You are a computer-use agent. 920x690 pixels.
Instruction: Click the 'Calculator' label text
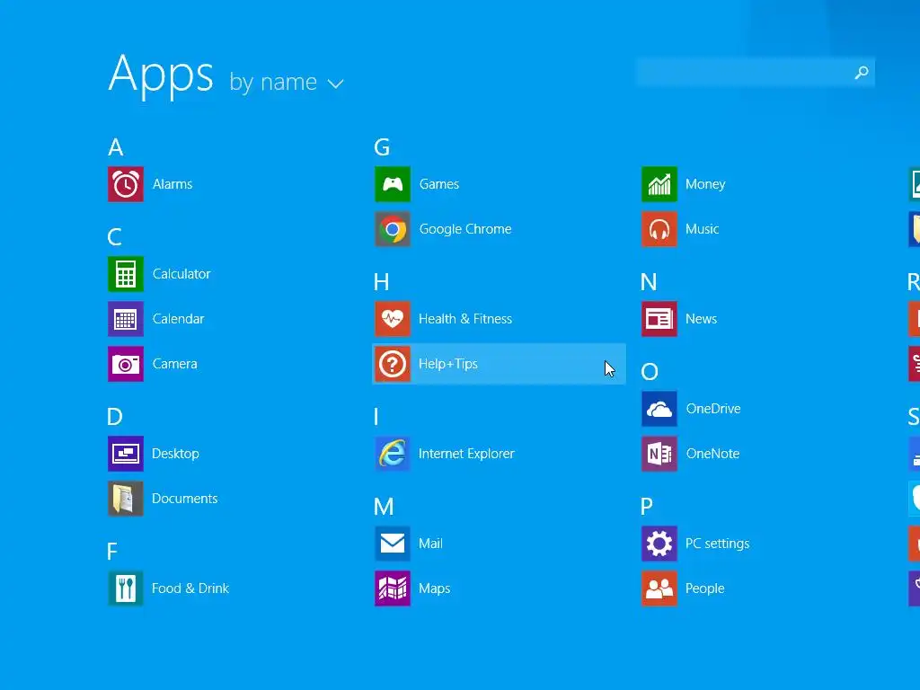tap(181, 274)
